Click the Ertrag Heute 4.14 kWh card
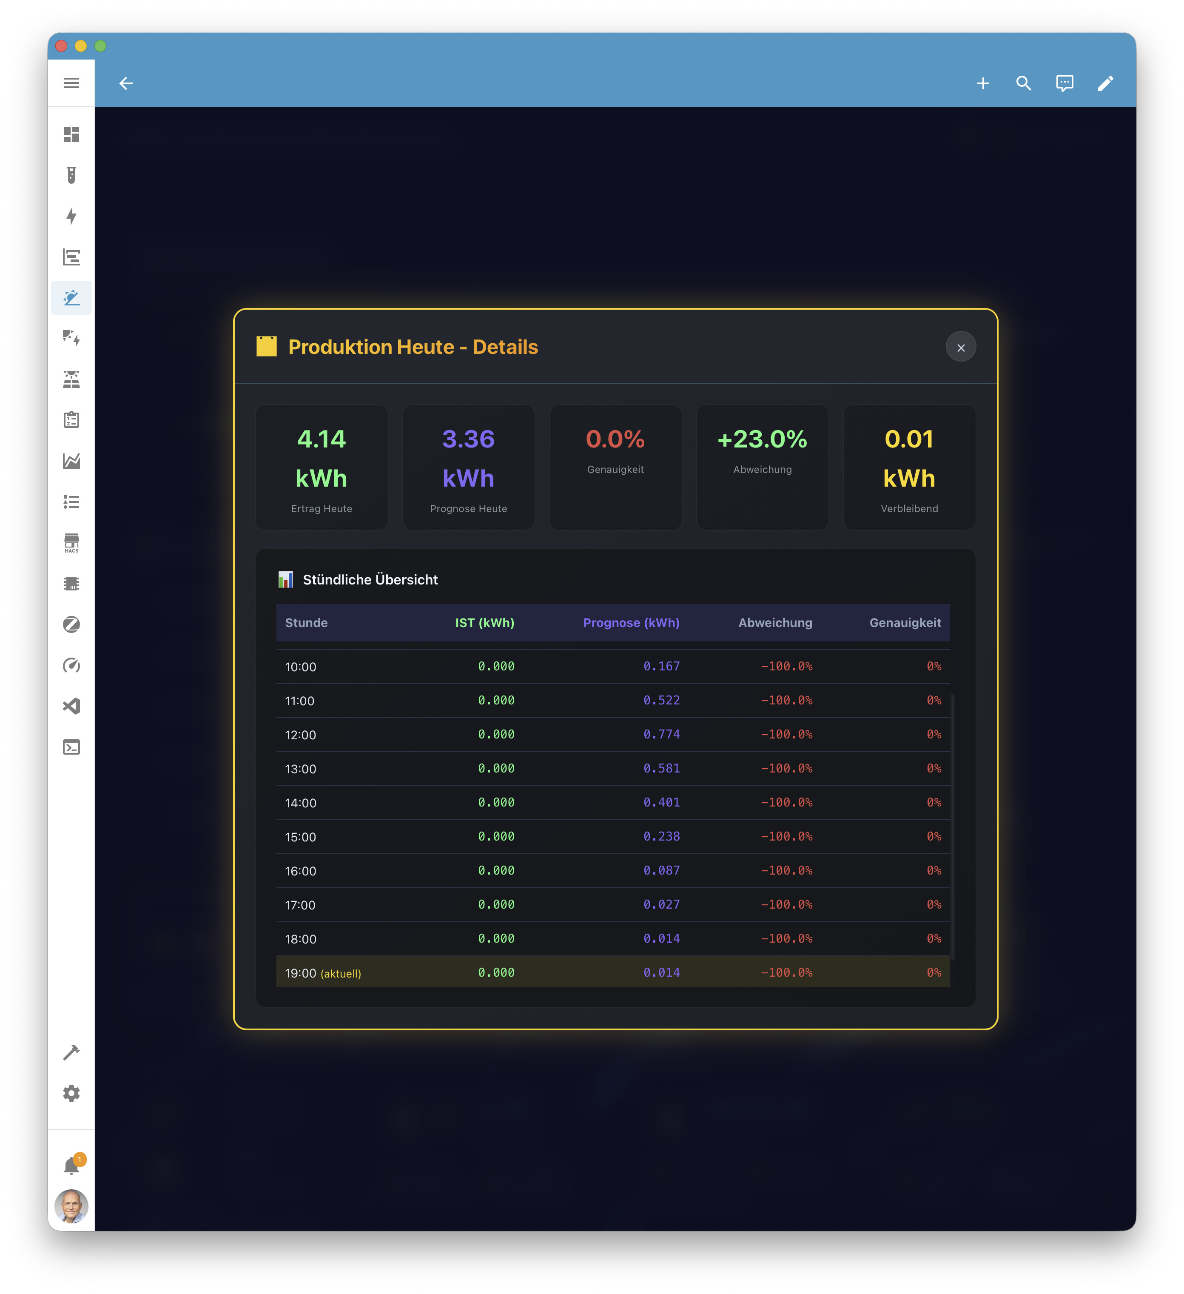This screenshot has width=1184, height=1294. tap(322, 467)
